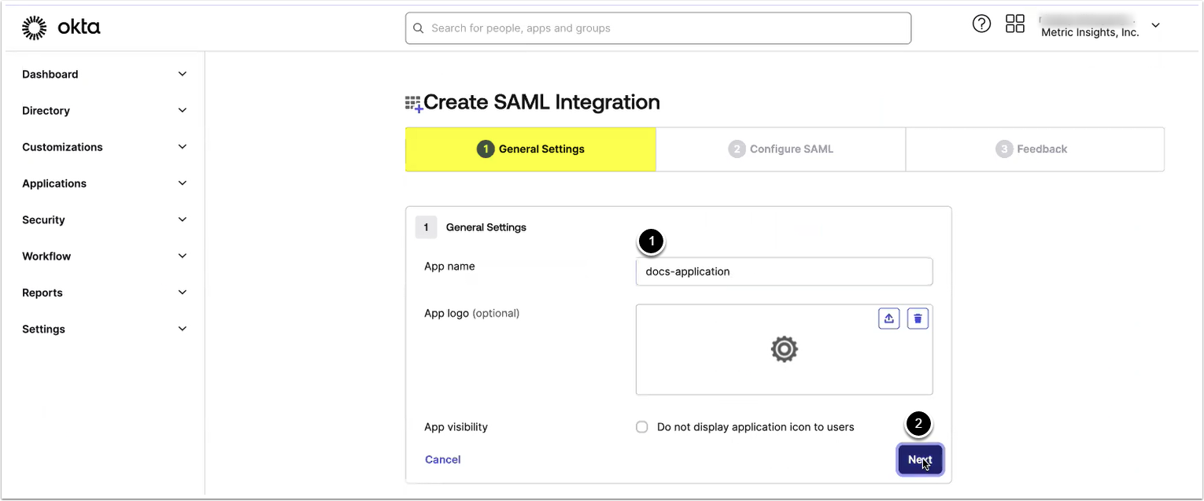This screenshot has height=501, width=1204.
Task: Open the help question mark icon
Action: 981,24
